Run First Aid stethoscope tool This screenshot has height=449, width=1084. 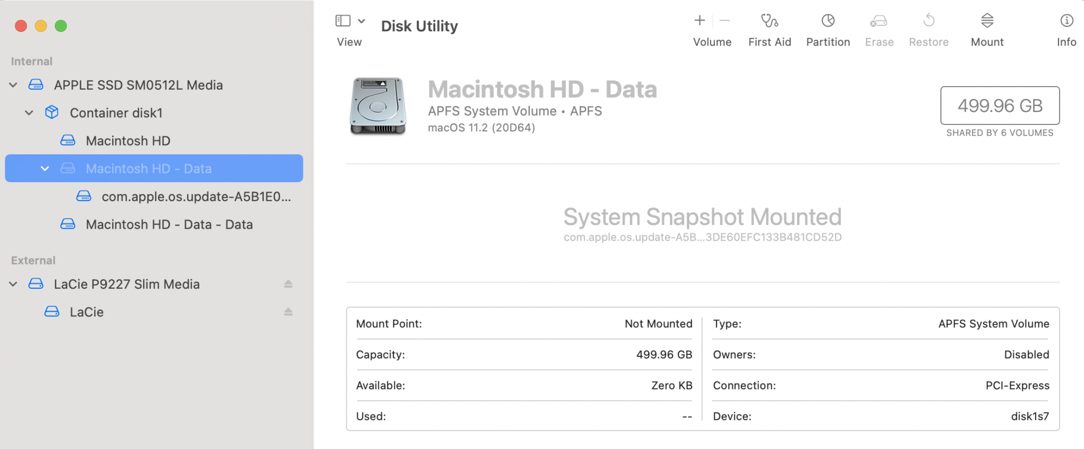[770, 21]
